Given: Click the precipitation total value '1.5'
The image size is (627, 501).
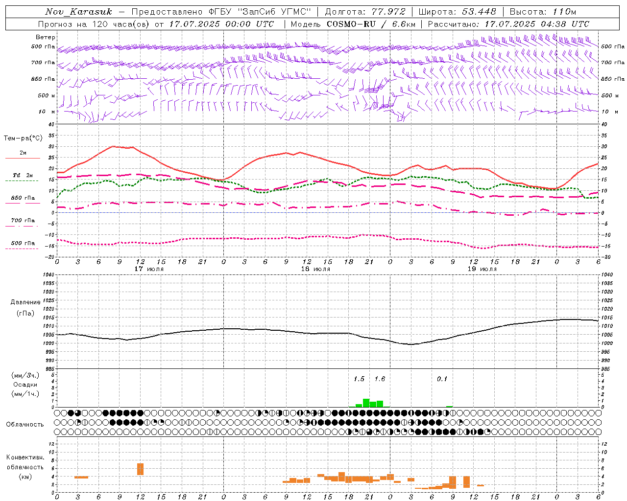Looking at the screenshot, I should 359,379.
